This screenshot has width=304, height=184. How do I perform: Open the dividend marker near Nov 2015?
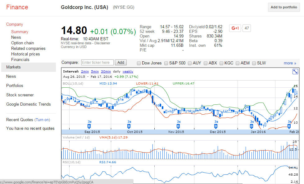click(x=178, y=126)
